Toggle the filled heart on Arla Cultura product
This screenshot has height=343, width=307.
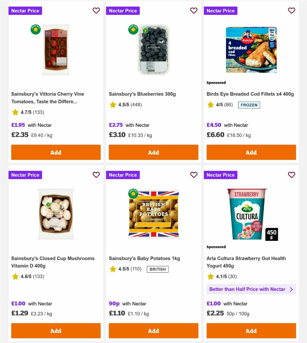click(291, 175)
